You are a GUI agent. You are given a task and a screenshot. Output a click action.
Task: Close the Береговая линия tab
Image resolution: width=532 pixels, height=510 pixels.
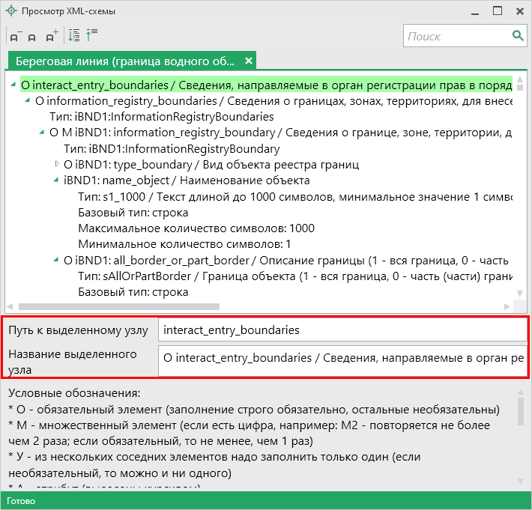point(249,61)
